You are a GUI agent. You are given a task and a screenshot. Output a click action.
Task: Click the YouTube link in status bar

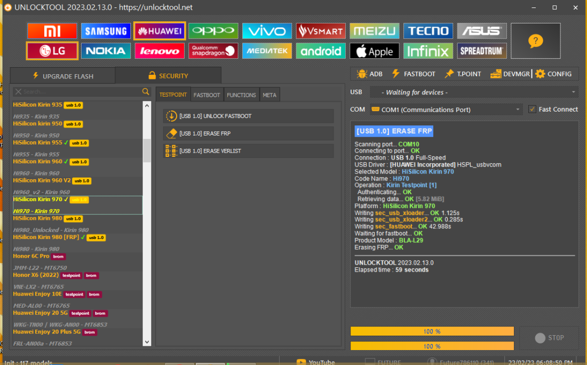point(315,362)
